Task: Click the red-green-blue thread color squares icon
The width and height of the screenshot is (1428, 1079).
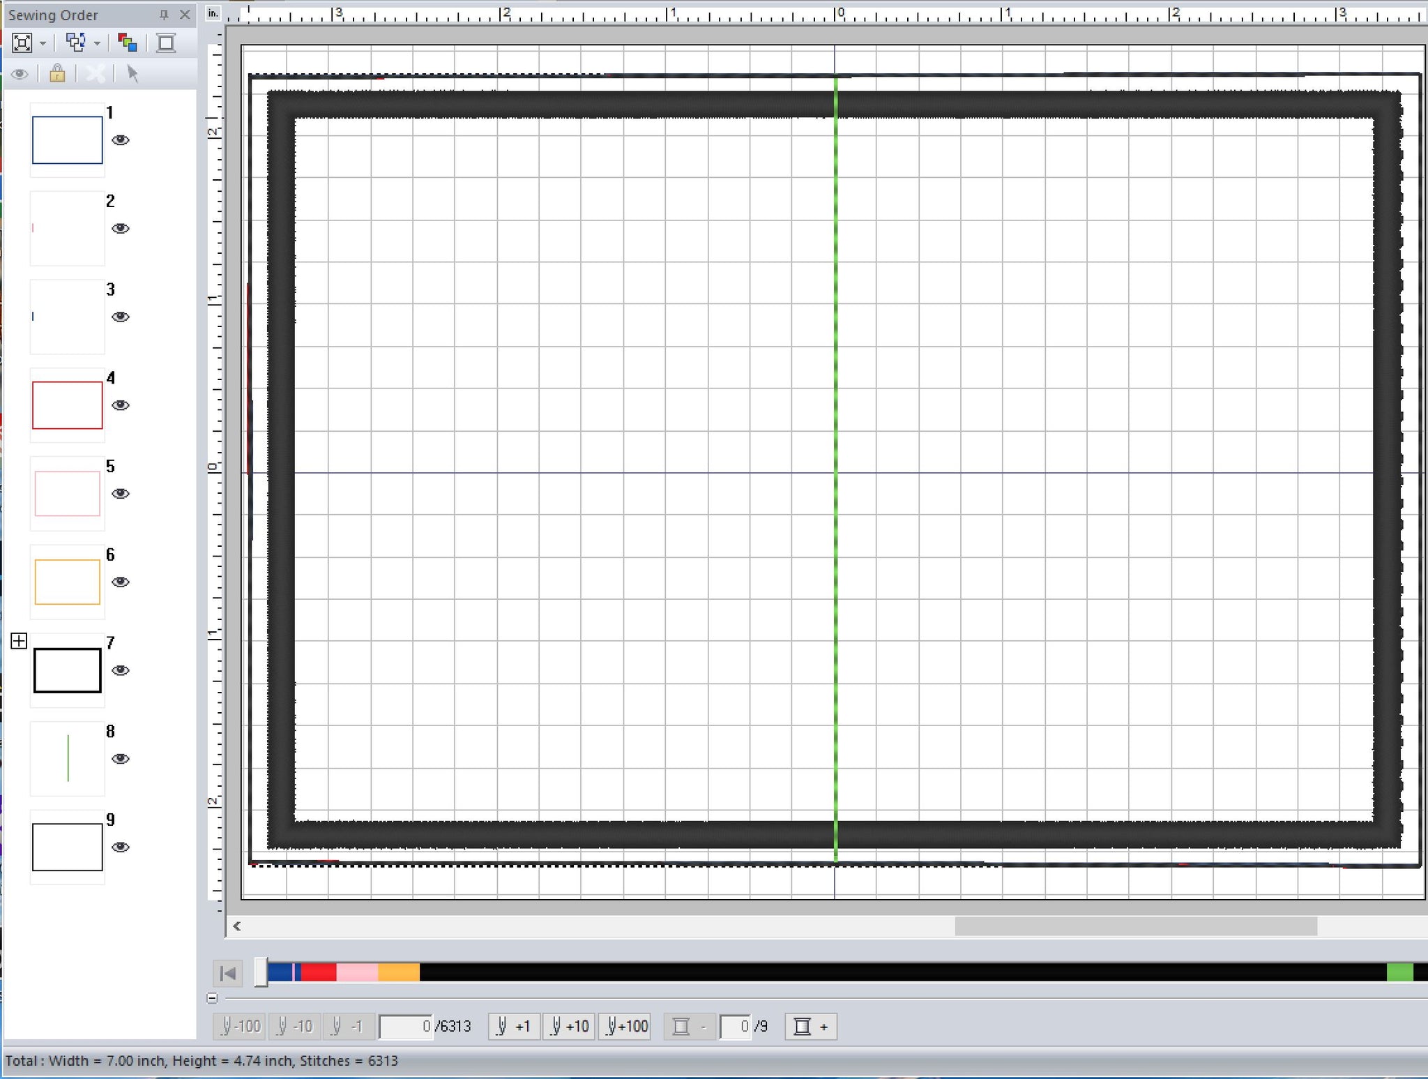Action: (127, 43)
